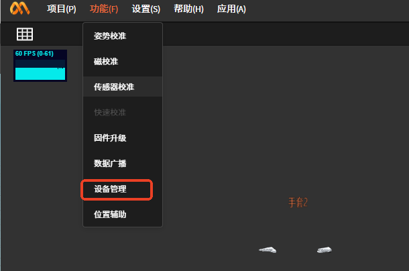The height and width of the screenshot is (271, 409).
Task: Open the 应用(A) menu
Action: coord(231,9)
